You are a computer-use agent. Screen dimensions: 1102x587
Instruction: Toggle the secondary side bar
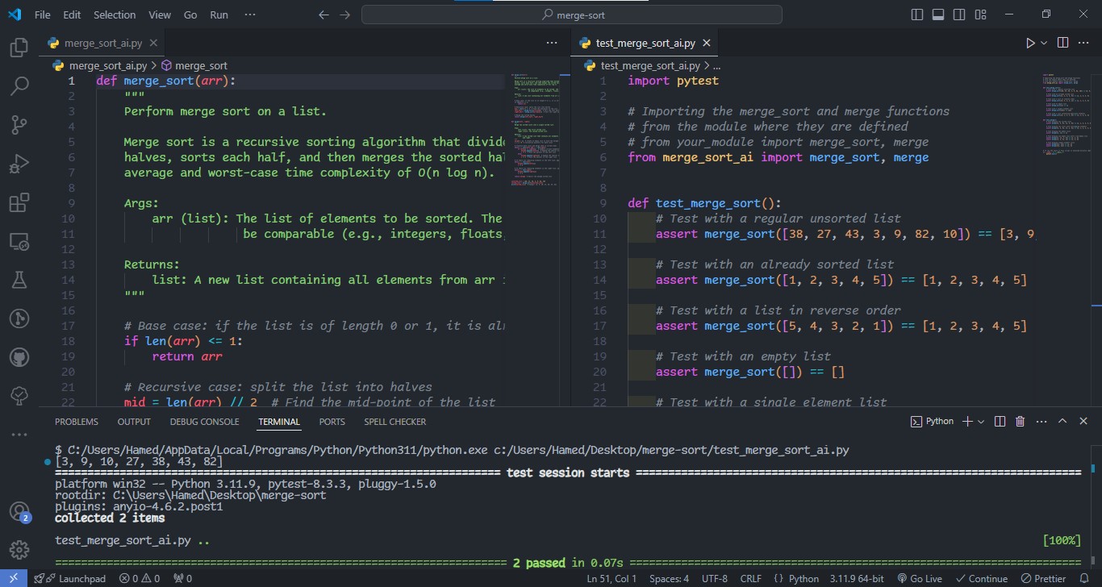(x=959, y=15)
